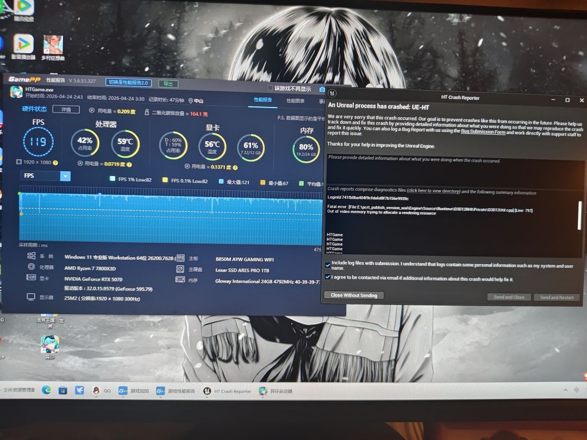Open Microsoft Store from the taskbar
Viewport: 587px width, 440px height.
click(x=63, y=390)
